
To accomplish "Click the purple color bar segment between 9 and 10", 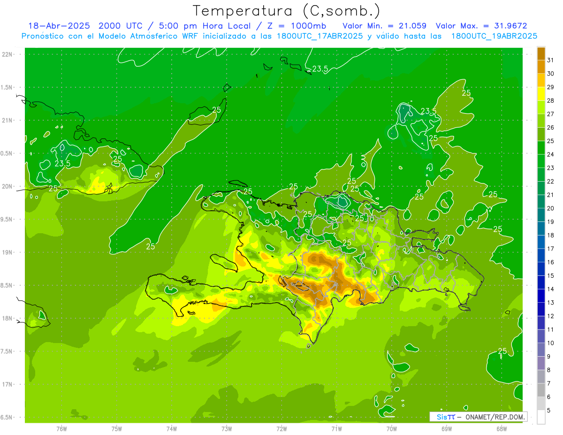I will point(541,350).
